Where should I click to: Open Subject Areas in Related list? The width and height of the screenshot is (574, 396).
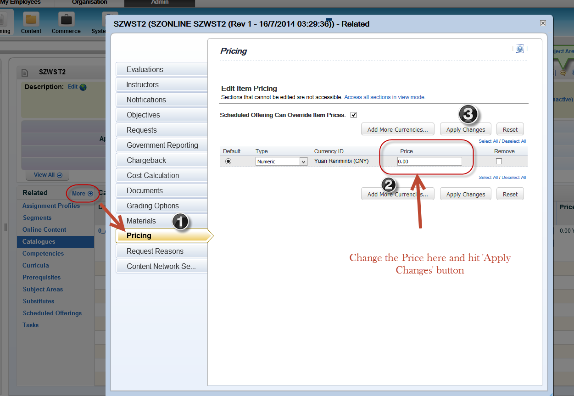coord(43,289)
